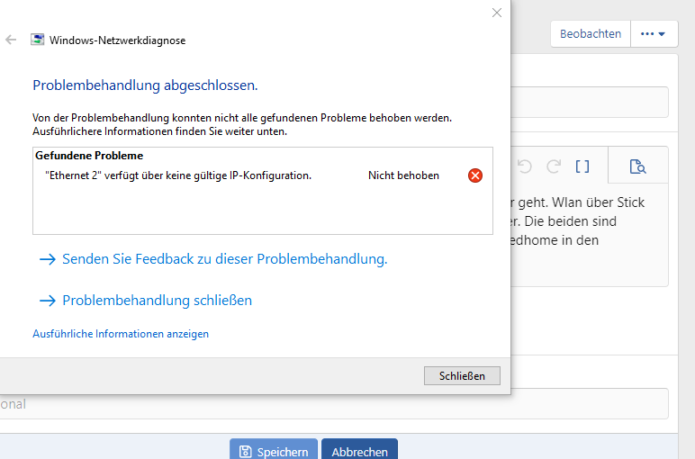Click into the editor text area
The width and height of the screenshot is (695, 459).
point(590,235)
